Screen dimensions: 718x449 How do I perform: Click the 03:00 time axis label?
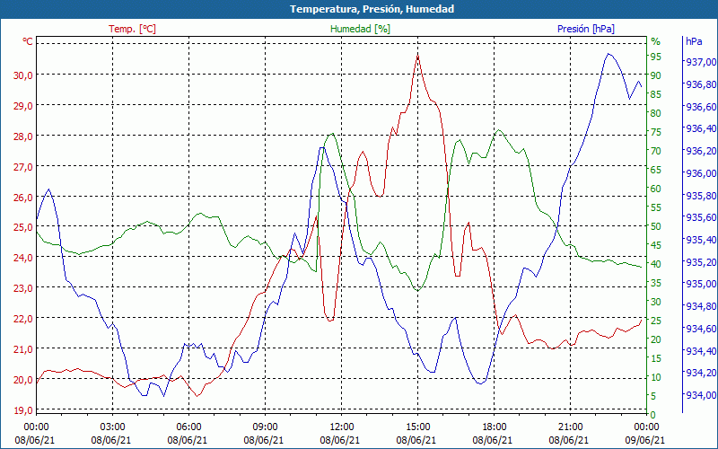(113, 427)
